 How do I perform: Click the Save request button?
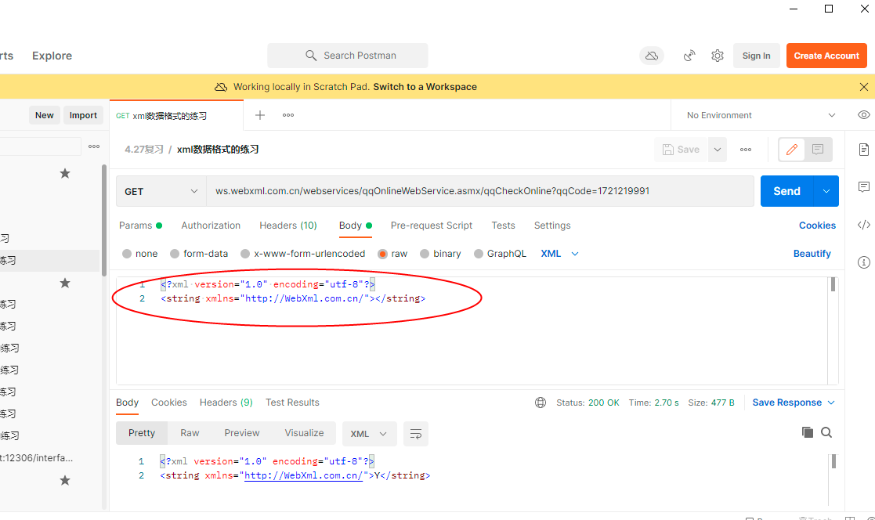(682, 150)
